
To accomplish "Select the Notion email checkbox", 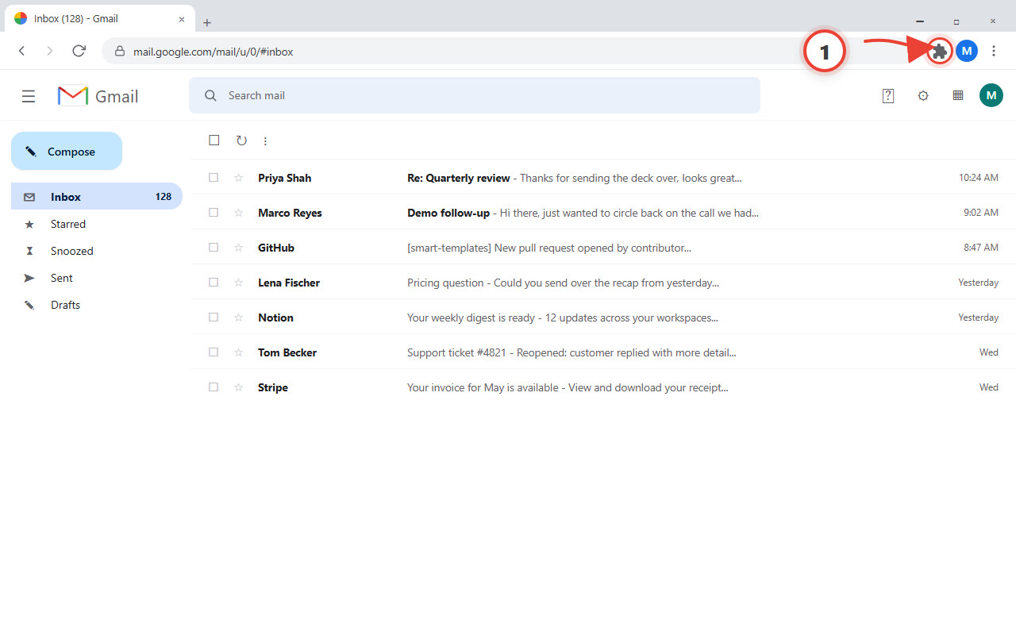I will [214, 317].
